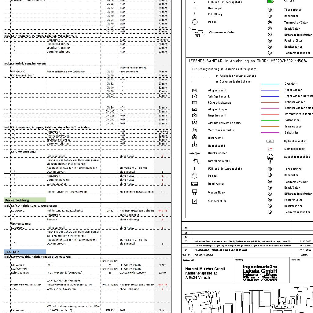Viewport: 313px width, 313px height.
Task: Click the Zirkulationsventil therm. symbol
Action: 194,122
